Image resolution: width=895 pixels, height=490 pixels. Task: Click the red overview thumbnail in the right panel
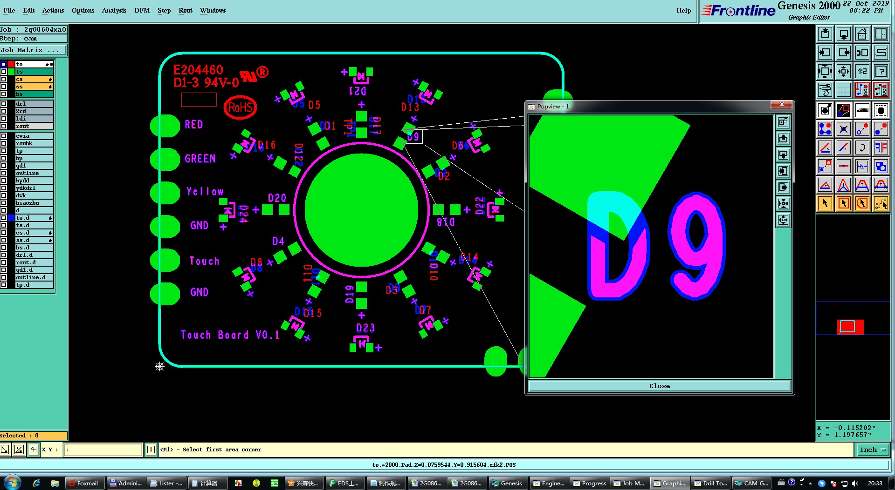(850, 327)
